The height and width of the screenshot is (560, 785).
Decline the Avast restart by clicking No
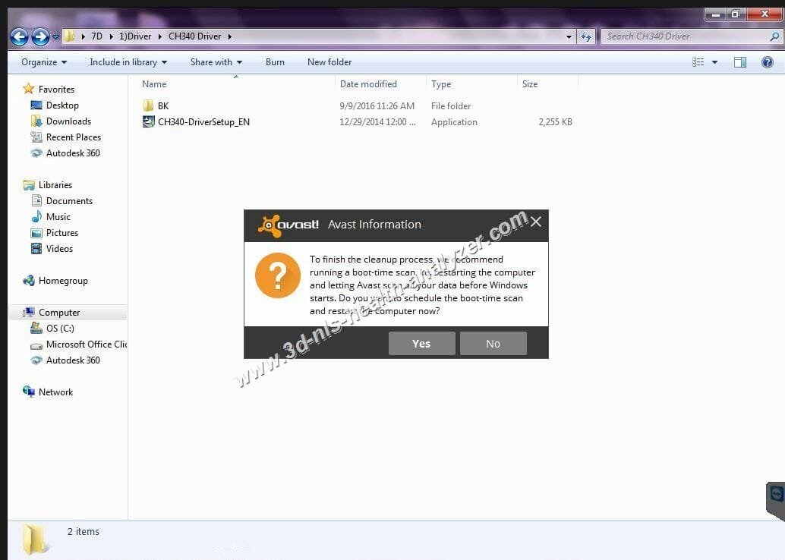pyautogui.click(x=493, y=343)
